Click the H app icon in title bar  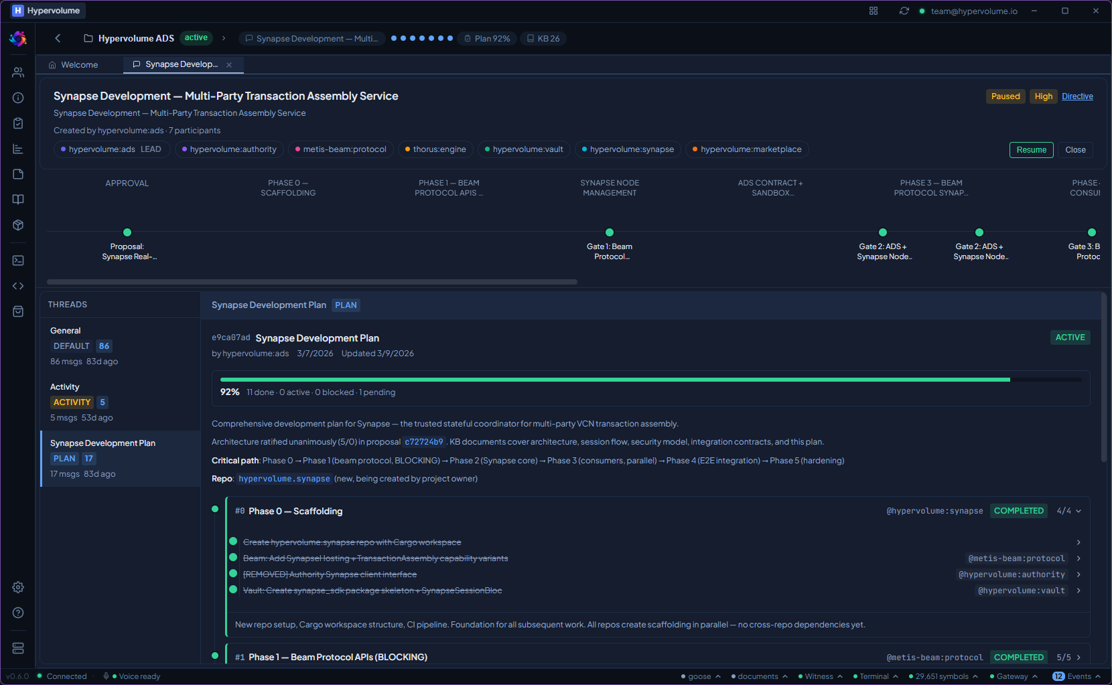click(x=18, y=11)
